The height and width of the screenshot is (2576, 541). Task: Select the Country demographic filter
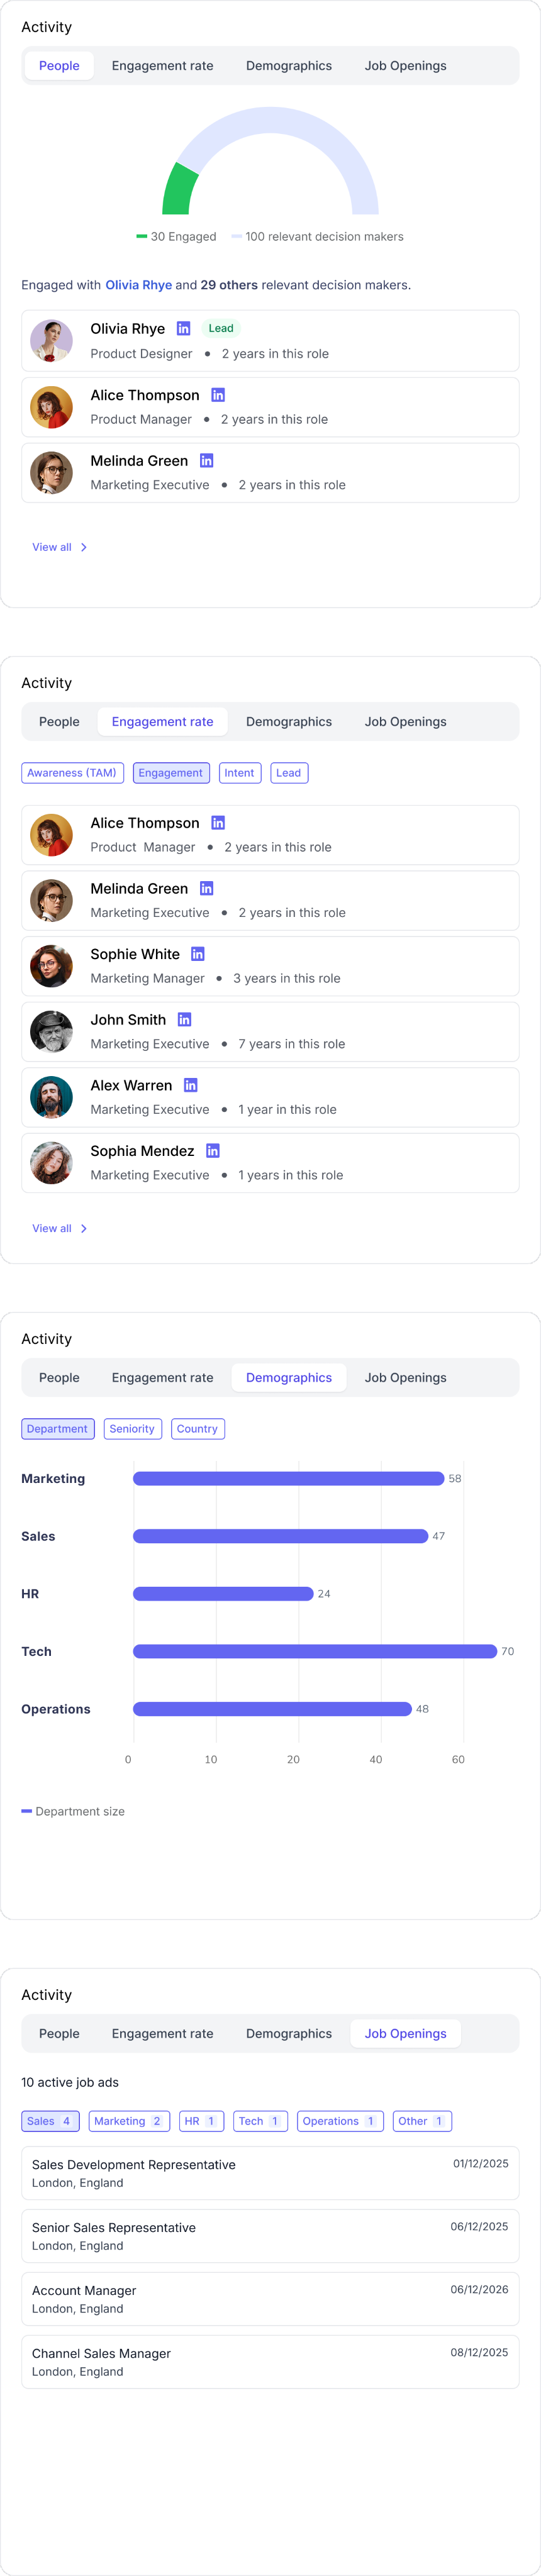tap(197, 1429)
